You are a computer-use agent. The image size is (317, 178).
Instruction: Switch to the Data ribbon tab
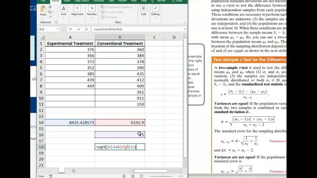[x=111, y=1]
